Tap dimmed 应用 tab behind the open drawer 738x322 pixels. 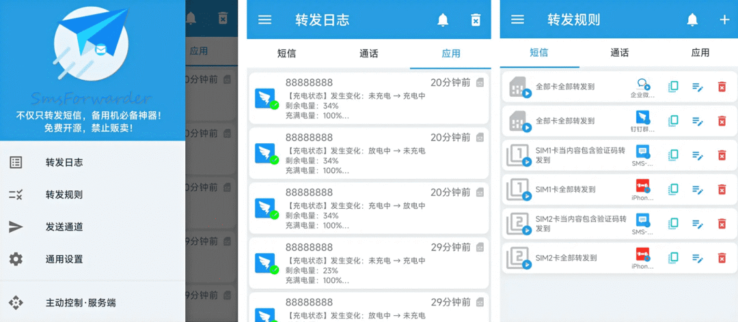[199, 51]
